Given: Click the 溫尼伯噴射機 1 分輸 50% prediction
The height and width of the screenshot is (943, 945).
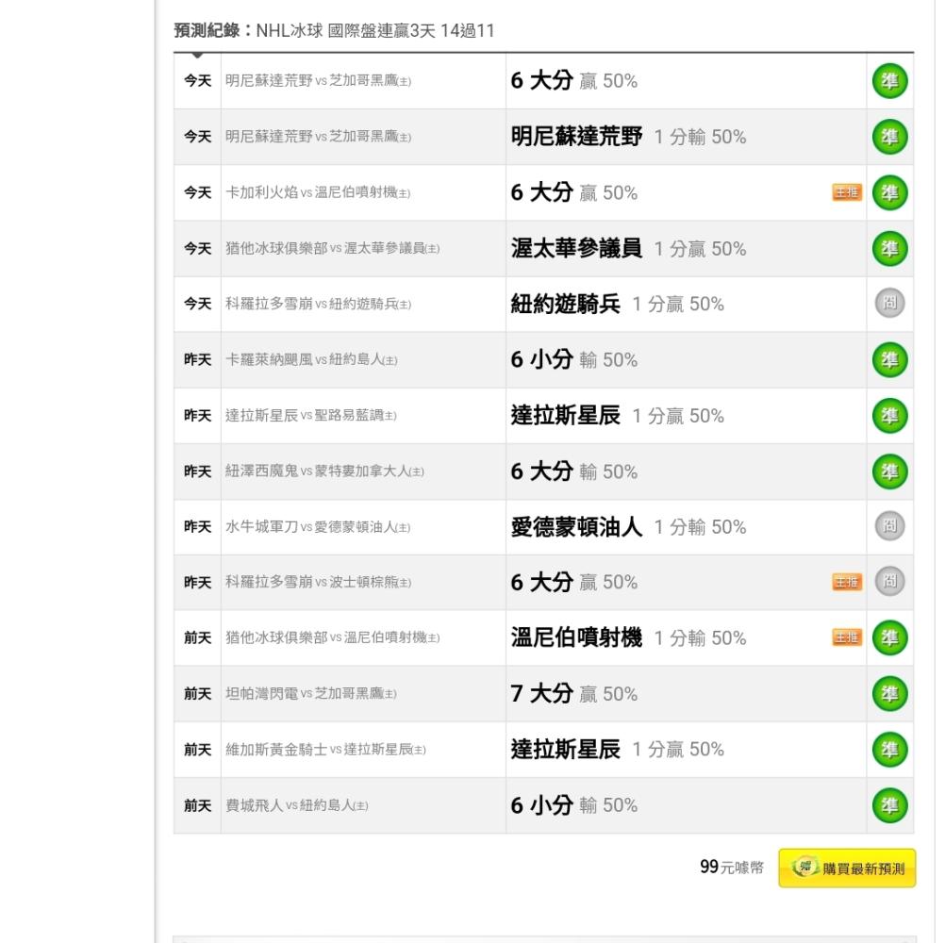Looking at the screenshot, I should tap(628, 637).
